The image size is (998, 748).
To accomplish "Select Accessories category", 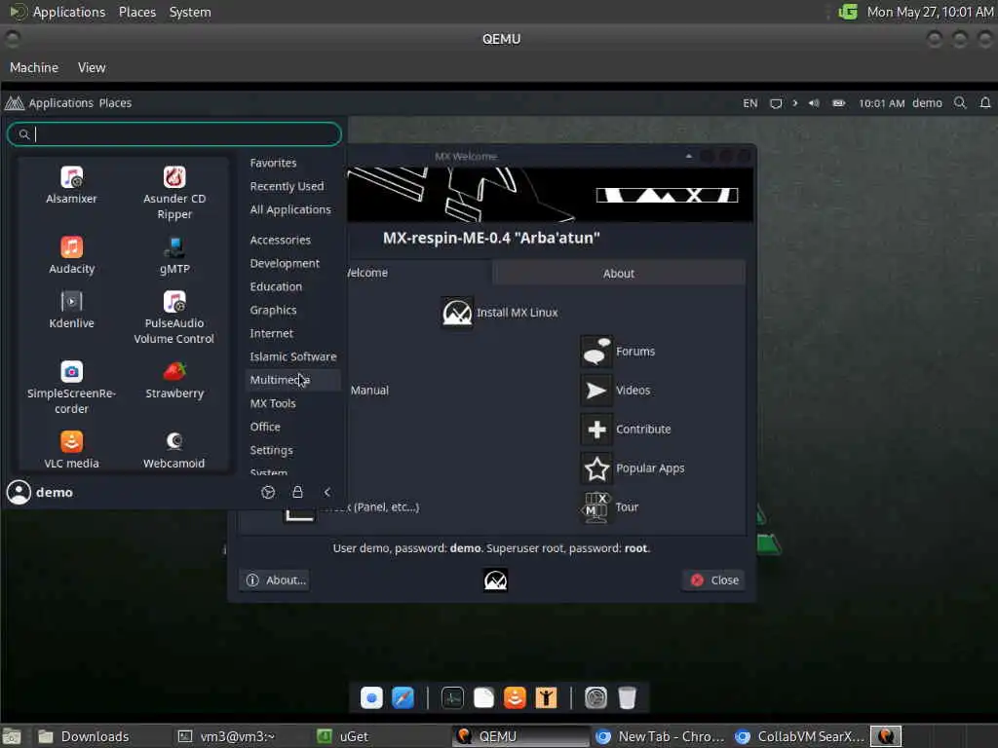I will tap(280, 240).
